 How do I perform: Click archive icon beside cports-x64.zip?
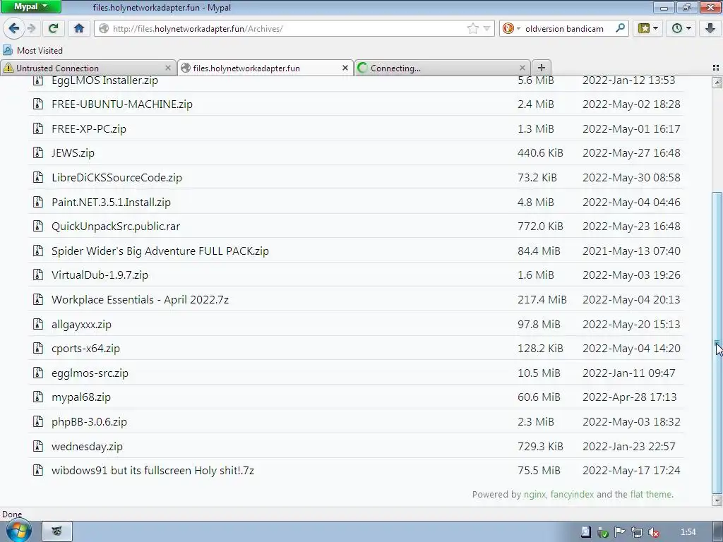pos(38,348)
